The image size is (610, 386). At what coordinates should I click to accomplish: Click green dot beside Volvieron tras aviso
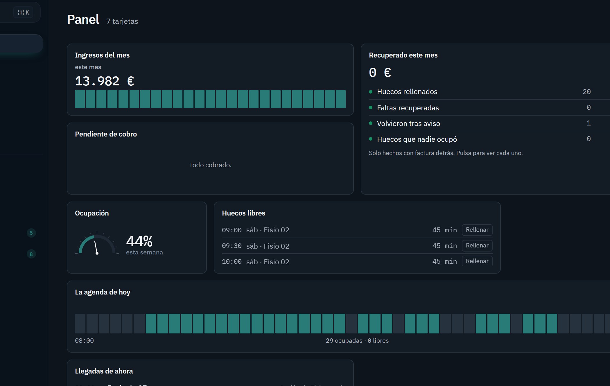coord(371,123)
